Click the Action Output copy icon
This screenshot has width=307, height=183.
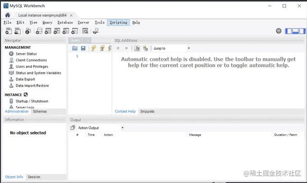73,128
